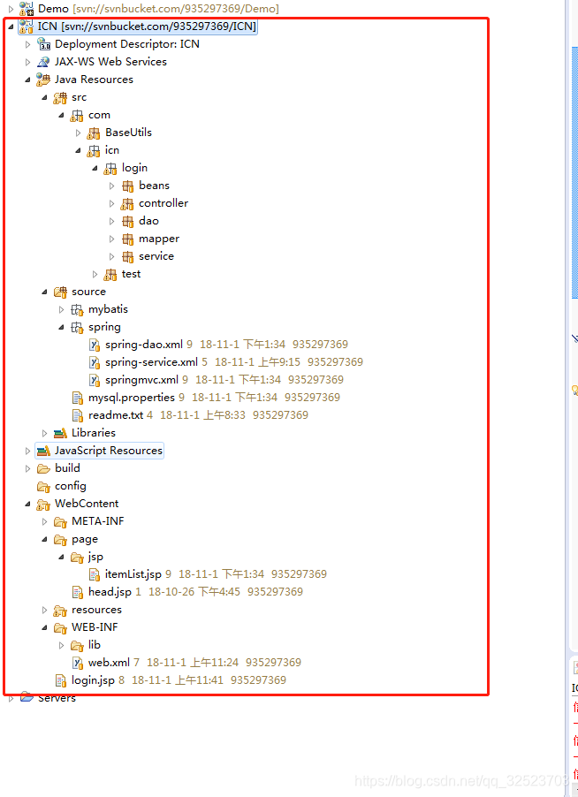Collapse the WebContent folder node
This screenshot has height=797, width=578.
[28, 505]
